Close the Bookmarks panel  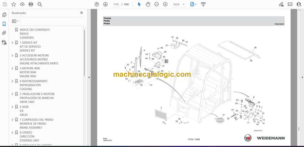tap(81, 13)
